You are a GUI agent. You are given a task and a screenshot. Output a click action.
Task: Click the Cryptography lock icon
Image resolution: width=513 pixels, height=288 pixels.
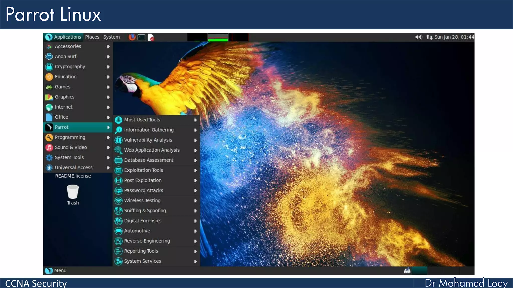tap(49, 67)
